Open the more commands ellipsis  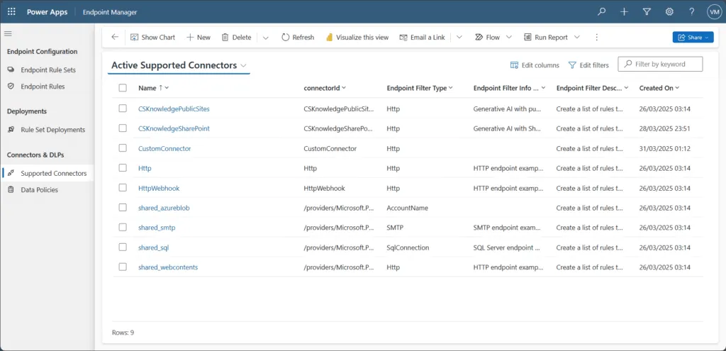597,38
